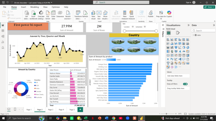
Task: Switch to Page 3 tab
Action: pos(51,110)
